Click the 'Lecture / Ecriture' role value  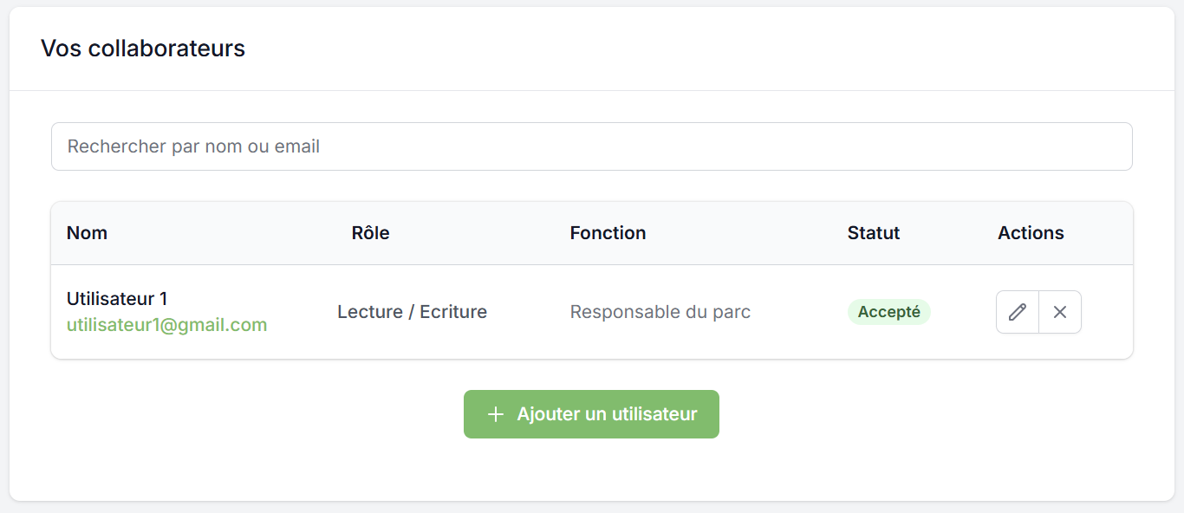[x=412, y=312]
